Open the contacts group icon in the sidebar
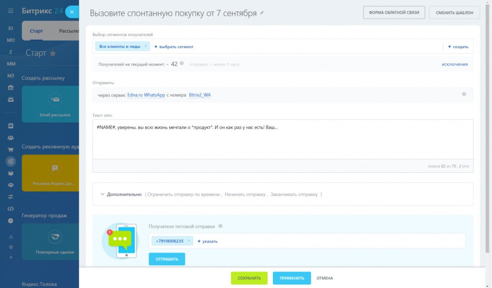The width and height of the screenshot is (492, 288). coord(11,138)
